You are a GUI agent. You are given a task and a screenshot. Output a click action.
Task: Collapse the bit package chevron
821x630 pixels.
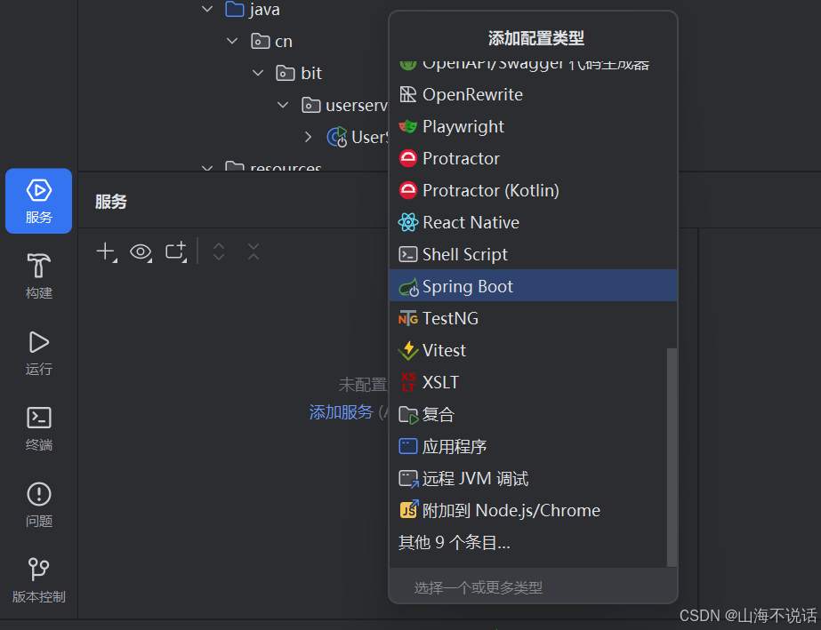click(258, 73)
